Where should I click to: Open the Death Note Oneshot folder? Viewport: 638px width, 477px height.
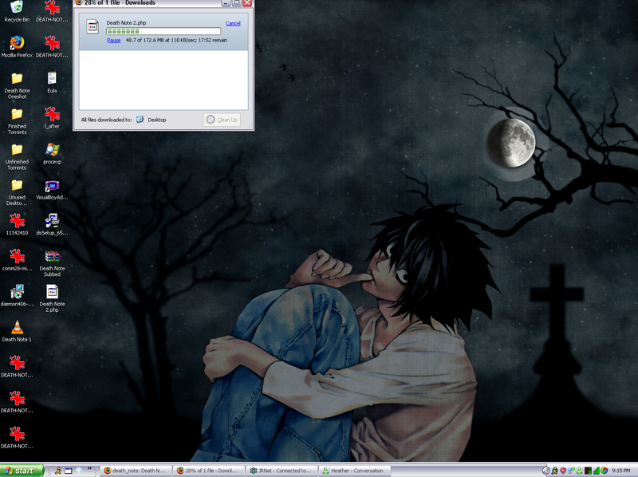pos(17,85)
